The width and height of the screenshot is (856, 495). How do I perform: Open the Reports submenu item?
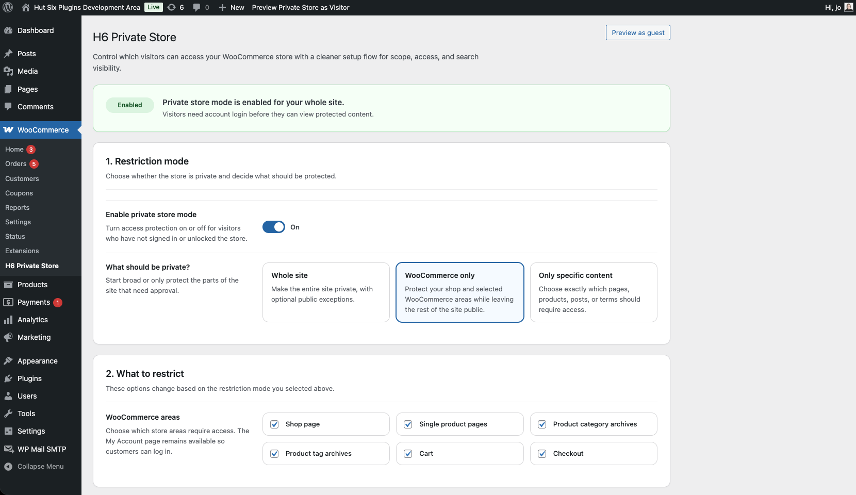coord(18,208)
